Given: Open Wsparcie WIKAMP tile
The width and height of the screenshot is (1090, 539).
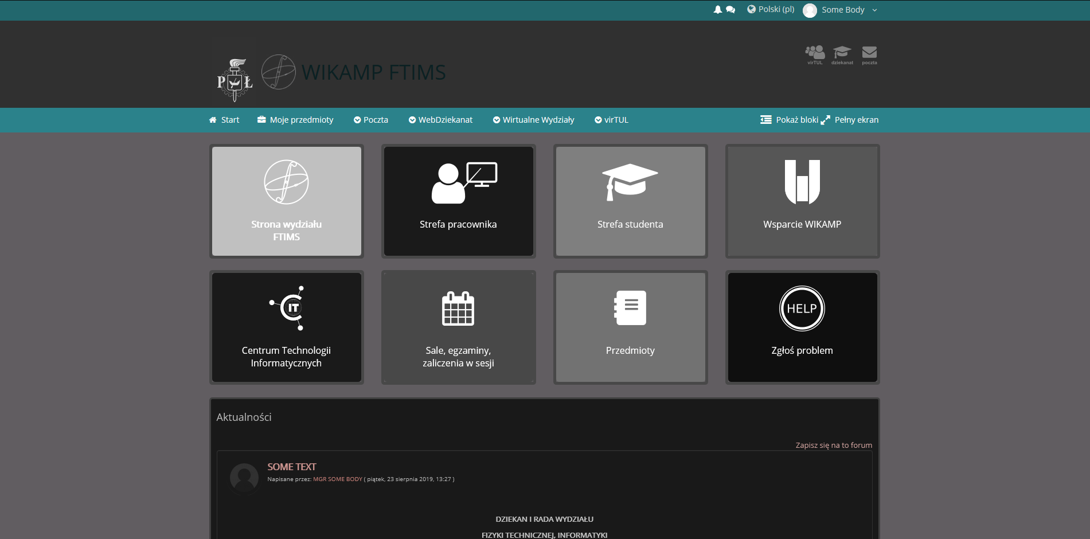Looking at the screenshot, I should [x=803, y=201].
